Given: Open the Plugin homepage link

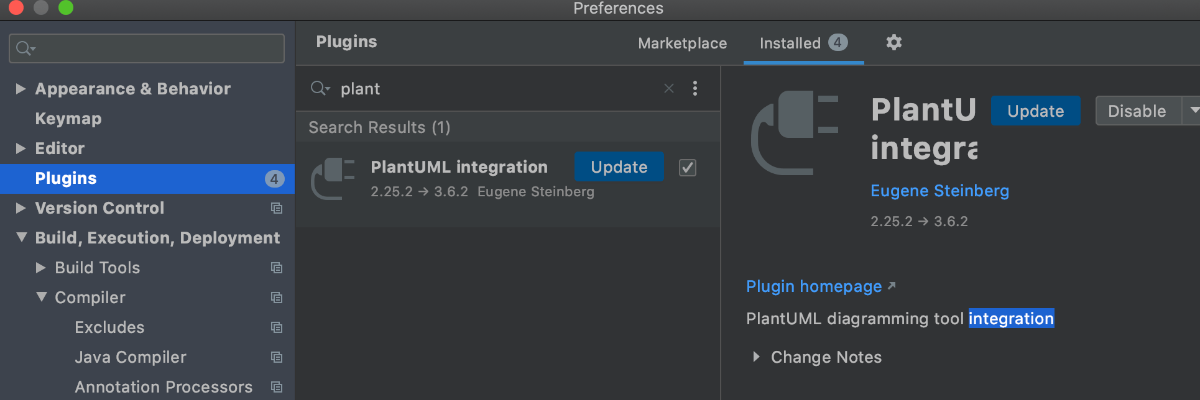Looking at the screenshot, I should click(x=814, y=286).
